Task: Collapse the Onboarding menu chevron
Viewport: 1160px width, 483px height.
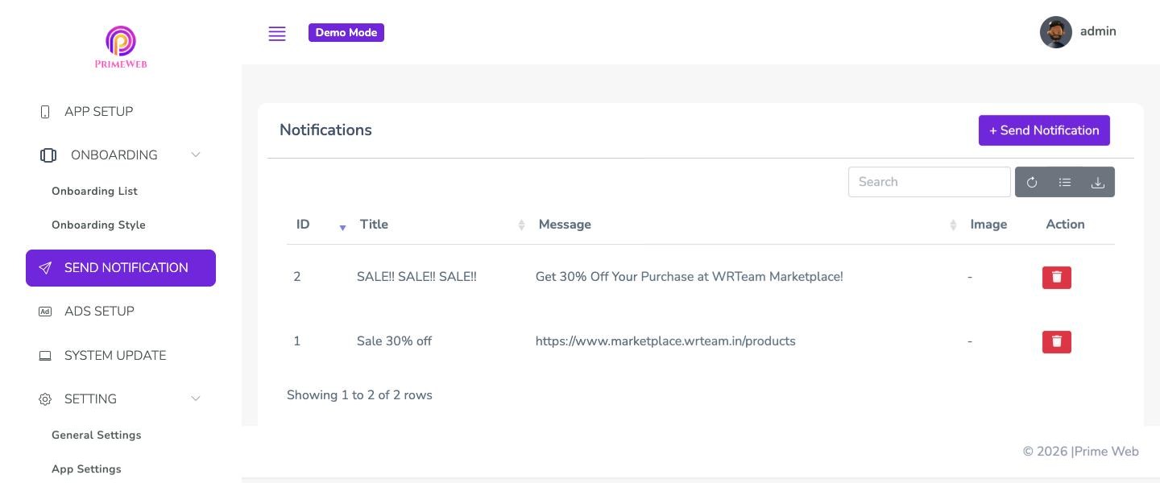Action: (x=195, y=155)
